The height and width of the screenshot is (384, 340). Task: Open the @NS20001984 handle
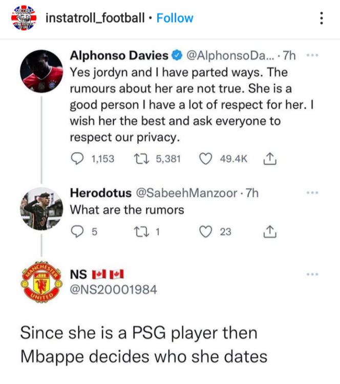tap(113, 290)
